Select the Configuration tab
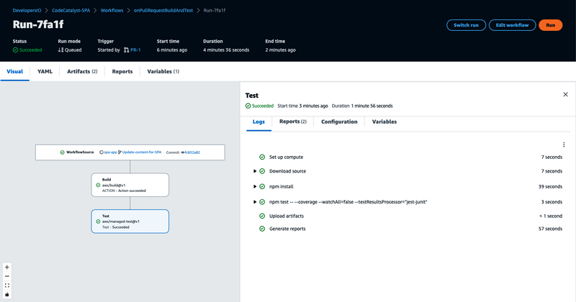576x302 pixels. click(x=339, y=122)
